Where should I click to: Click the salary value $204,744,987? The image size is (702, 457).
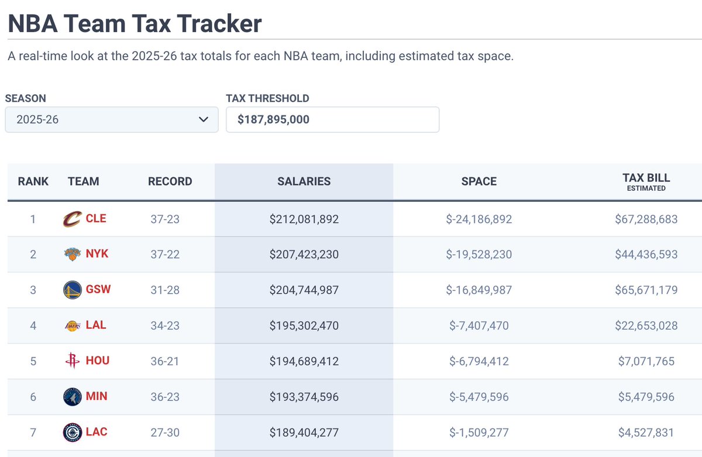[x=304, y=290]
